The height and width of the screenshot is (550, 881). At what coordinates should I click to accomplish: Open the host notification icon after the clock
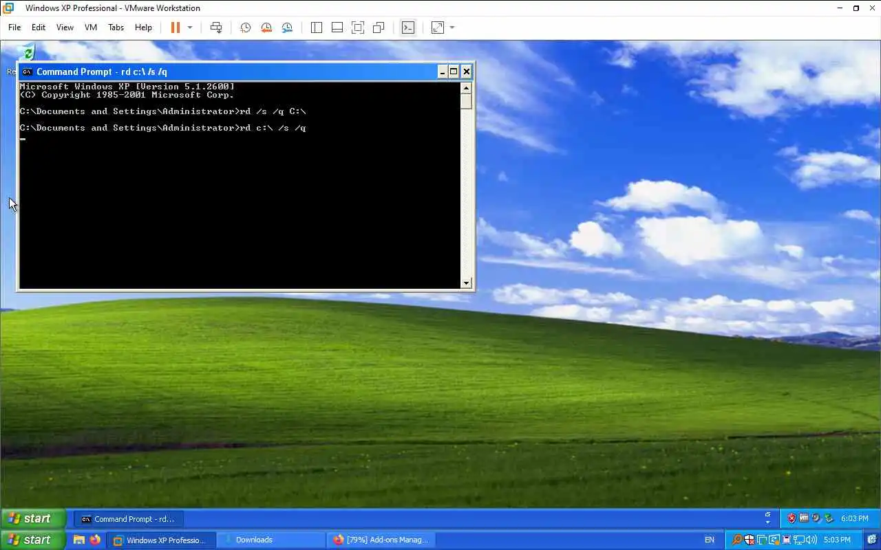click(x=872, y=540)
